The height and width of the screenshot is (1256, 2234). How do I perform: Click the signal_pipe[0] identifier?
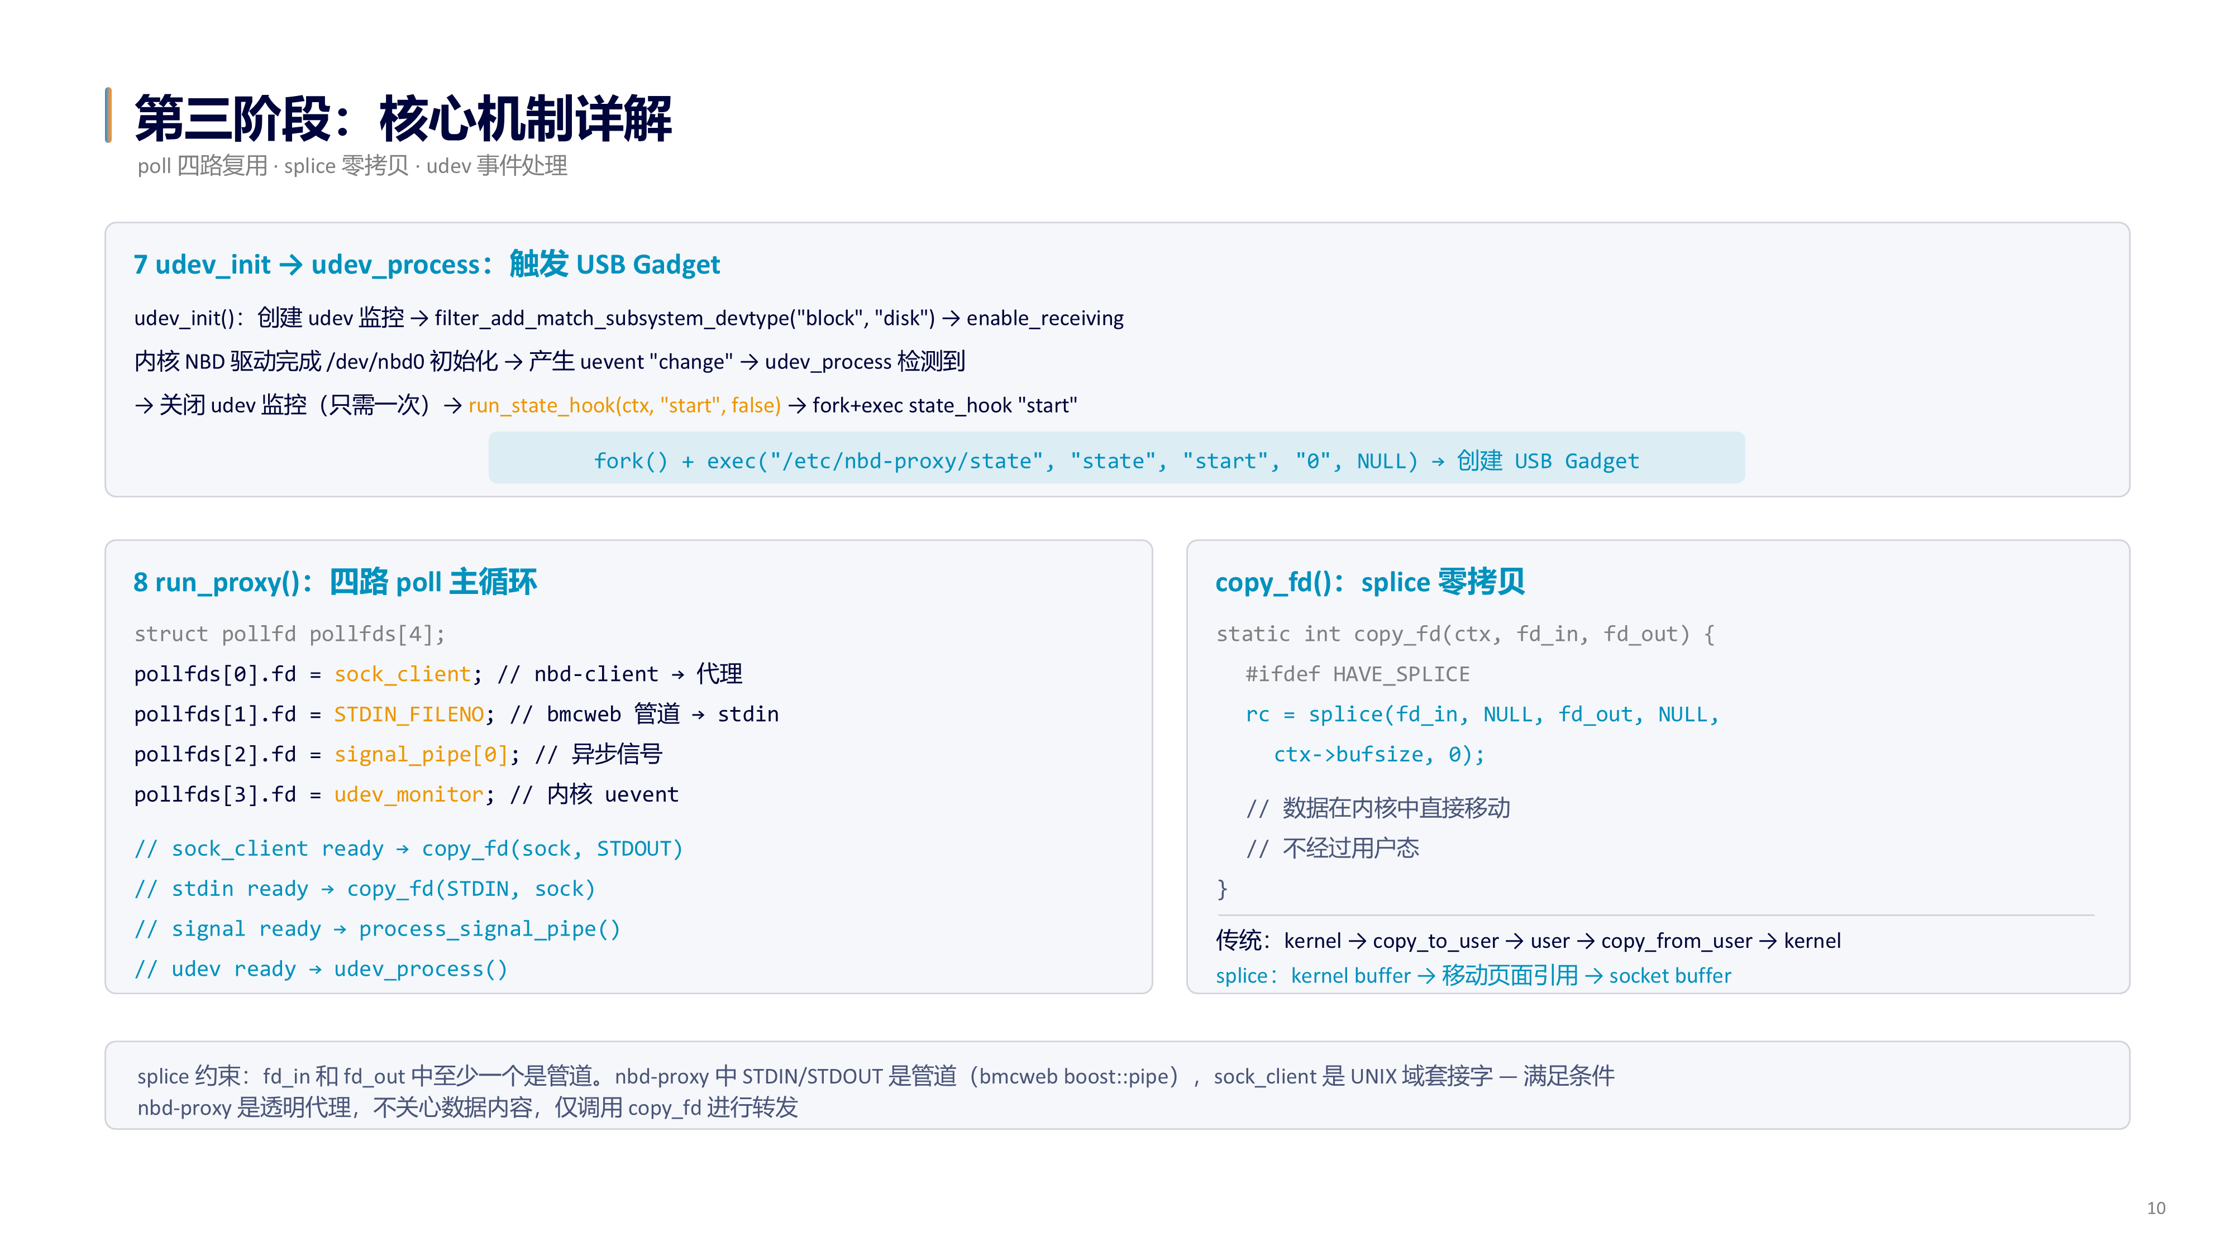(x=421, y=754)
